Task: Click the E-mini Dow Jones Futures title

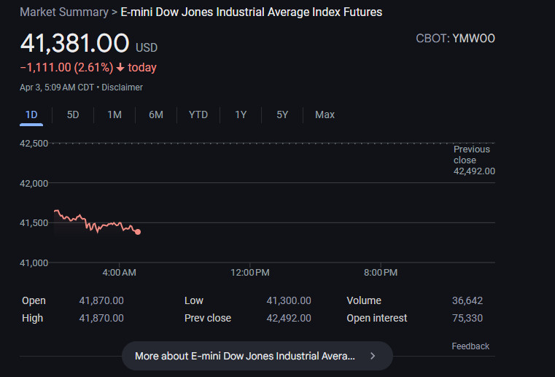Action: point(252,12)
